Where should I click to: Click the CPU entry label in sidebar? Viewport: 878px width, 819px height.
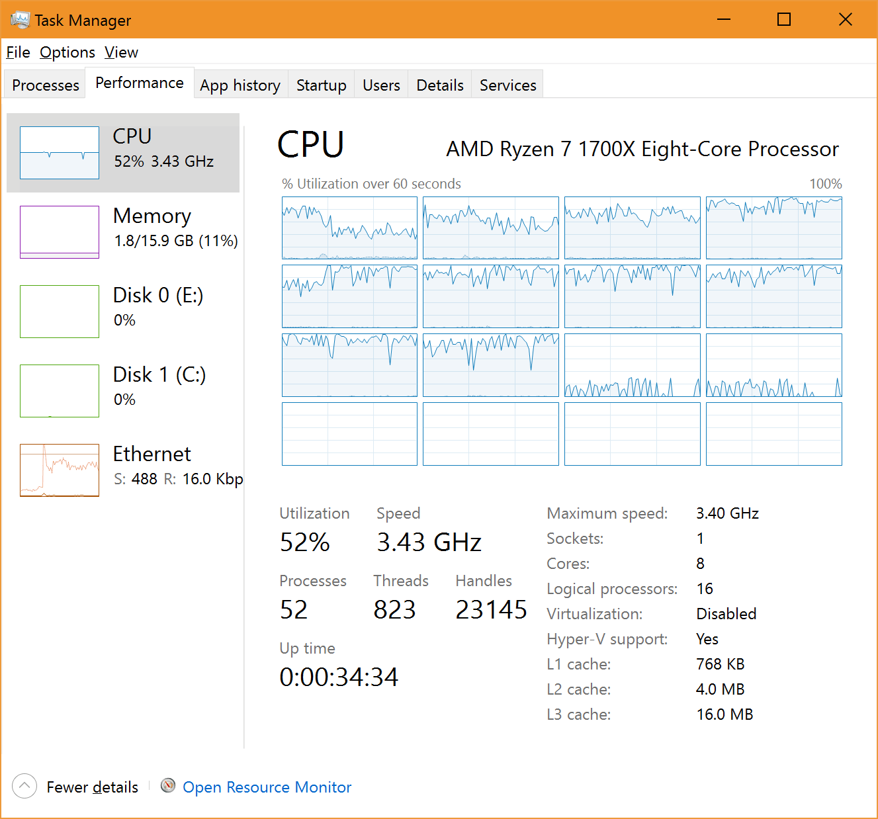click(132, 136)
